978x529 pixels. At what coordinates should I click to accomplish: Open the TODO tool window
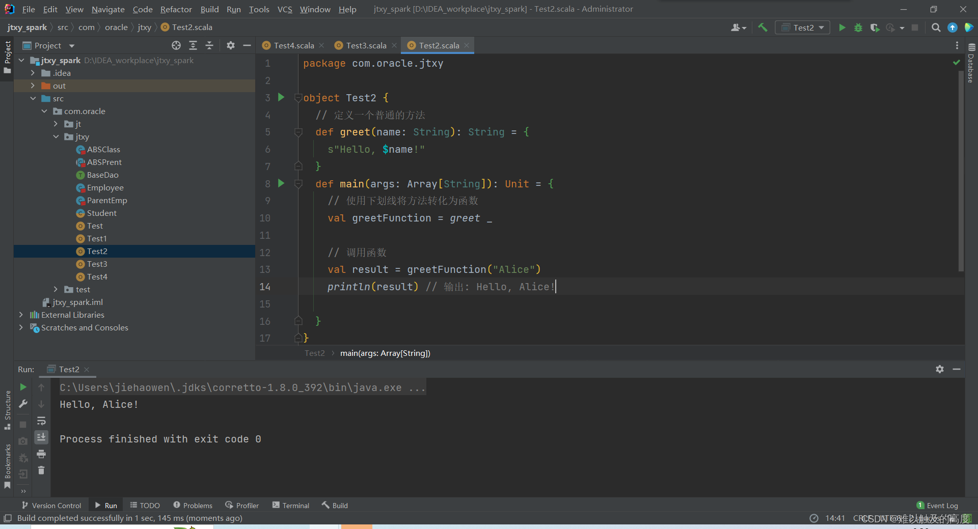145,505
